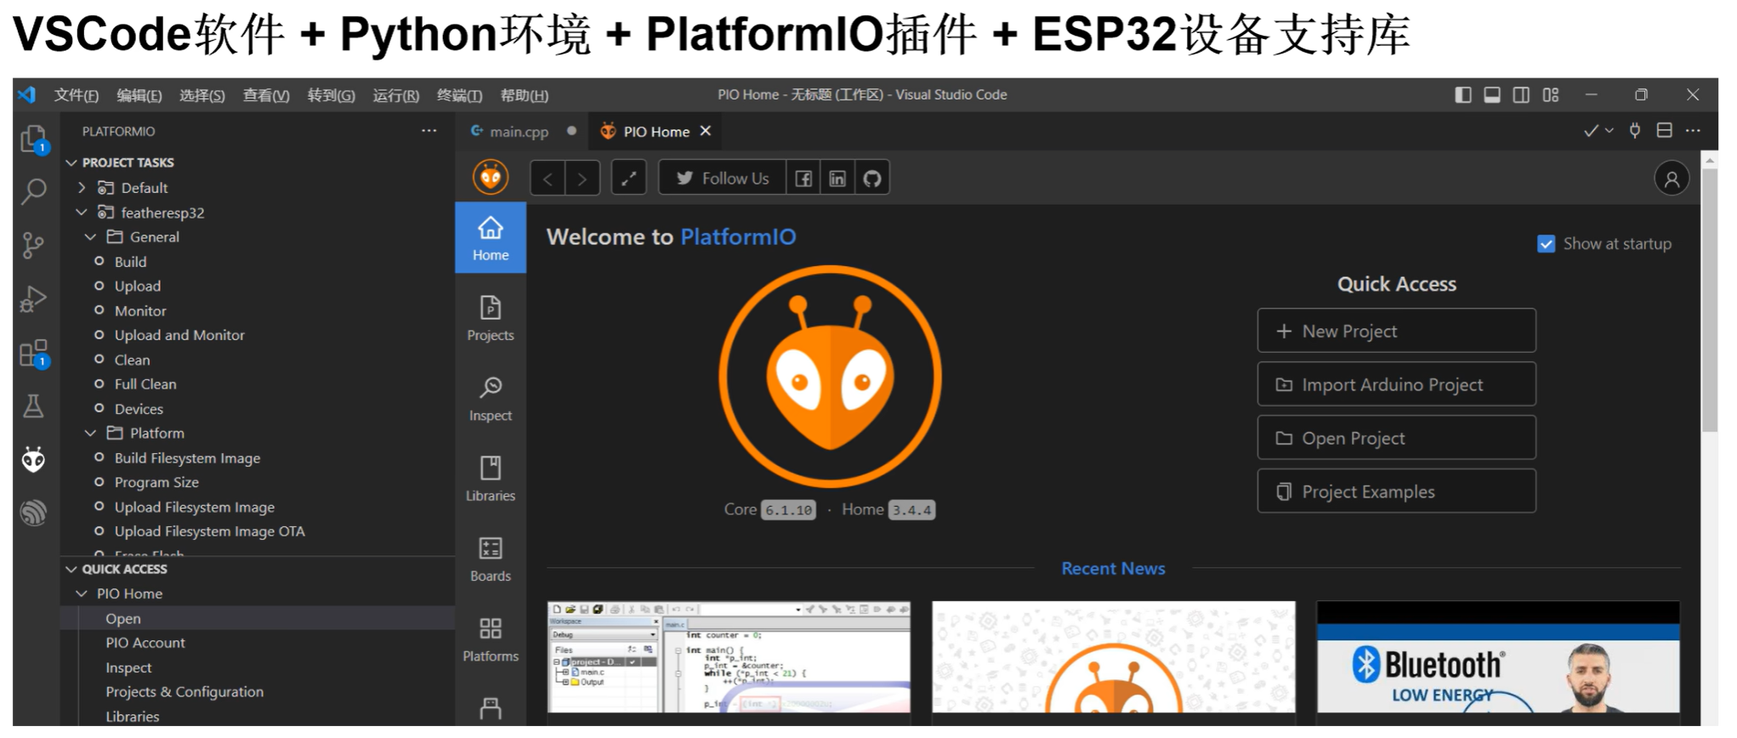The width and height of the screenshot is (1737, 738).
Task: Open the Bluetooth Low Energy news thumbnail
Action: 1498,657
